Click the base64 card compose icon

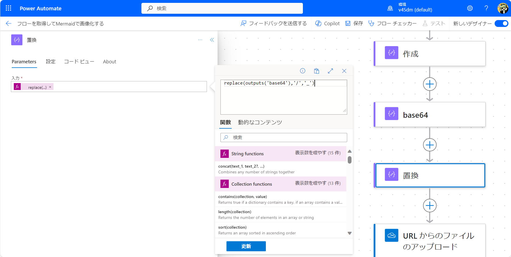tap(391, 113)
